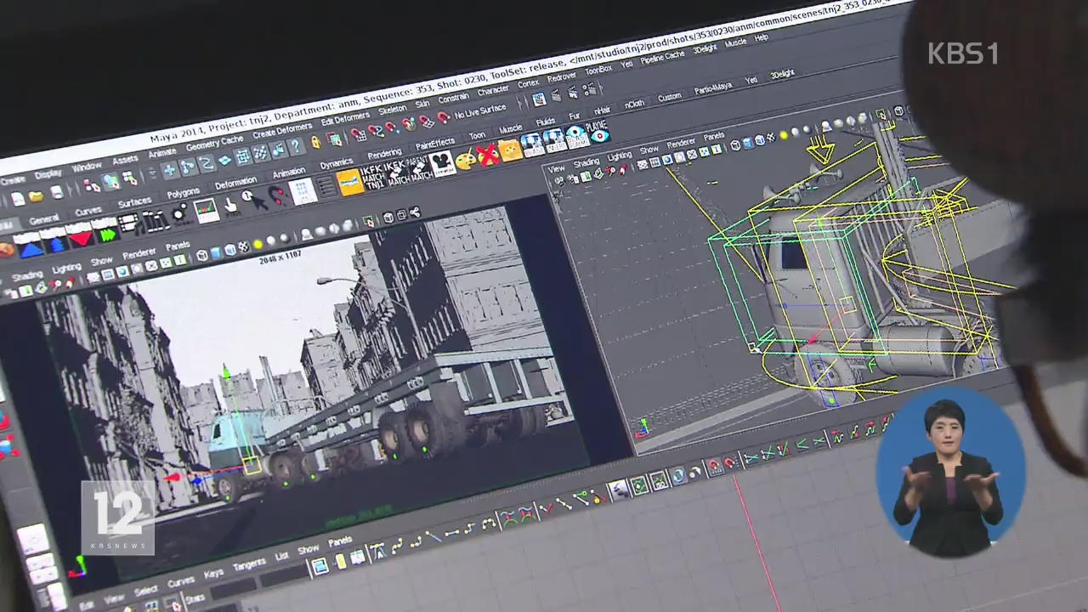Open left viewport Renderer menu
This screenshot has width=1088, height=612.
pos(139,253)
